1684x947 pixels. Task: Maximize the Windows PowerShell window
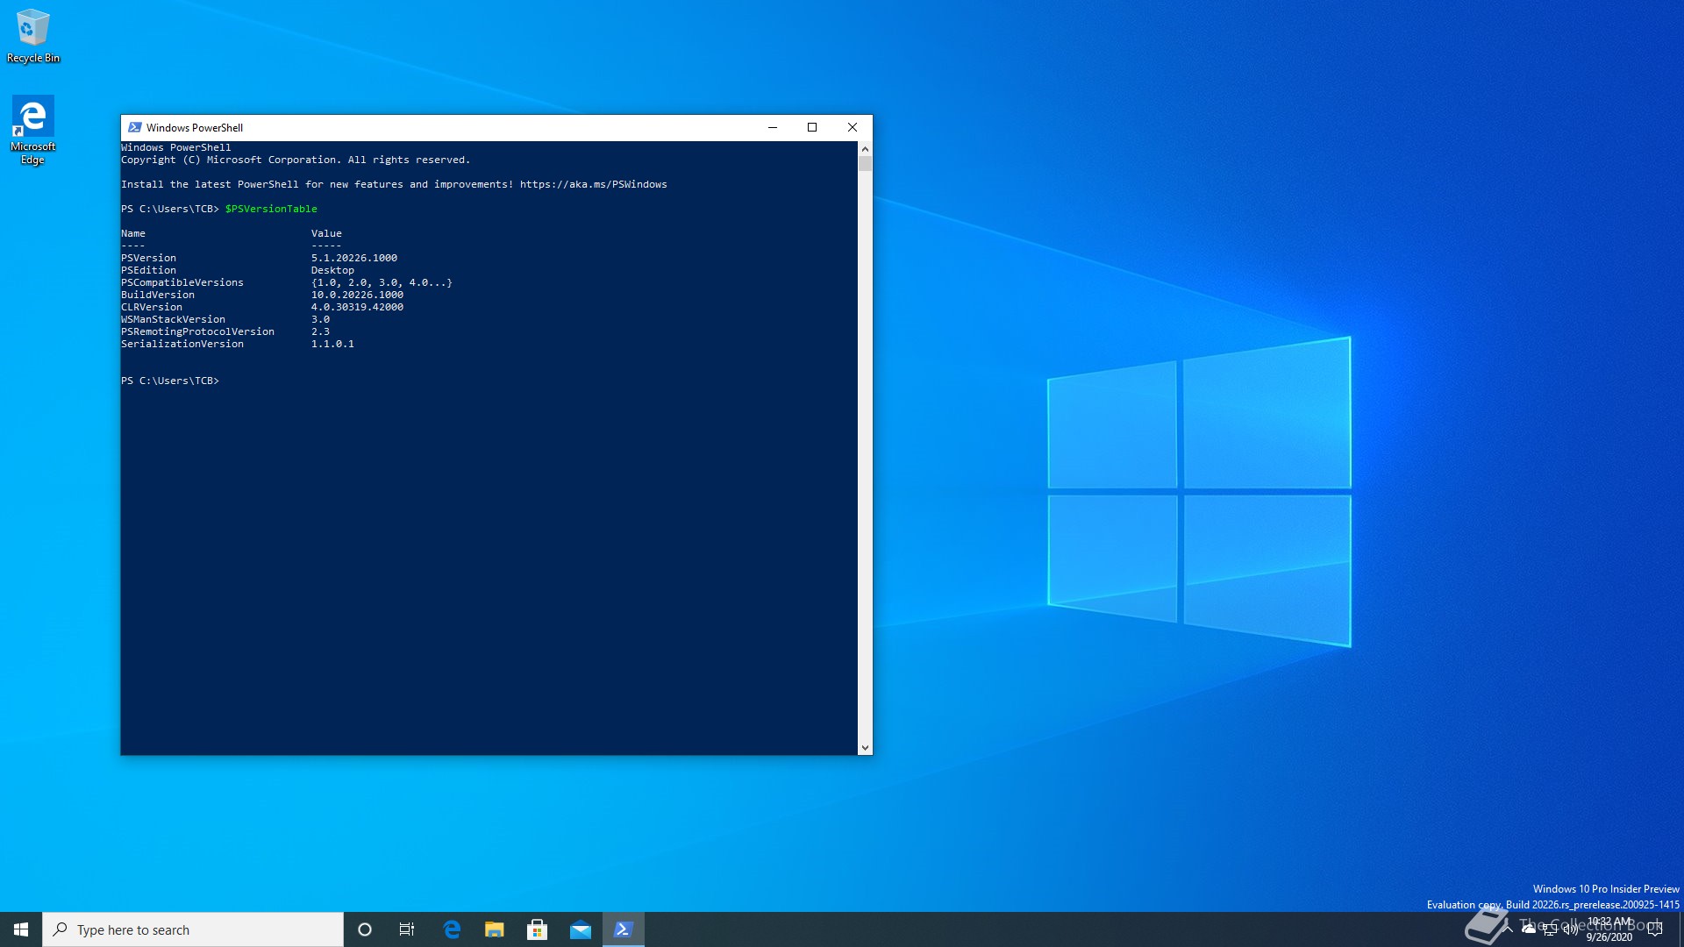[812, 127]
